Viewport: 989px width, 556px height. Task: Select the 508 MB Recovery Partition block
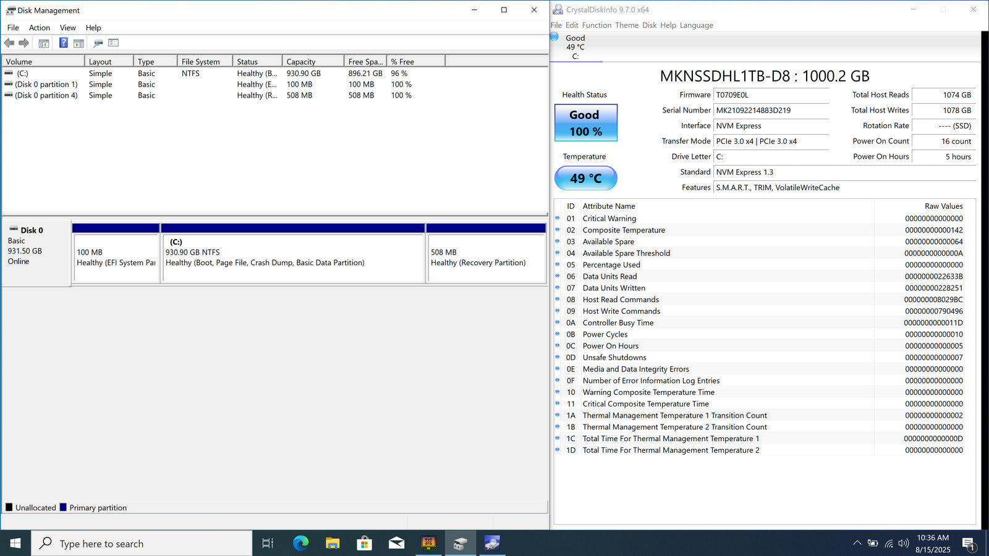click(x=486, y=258)
